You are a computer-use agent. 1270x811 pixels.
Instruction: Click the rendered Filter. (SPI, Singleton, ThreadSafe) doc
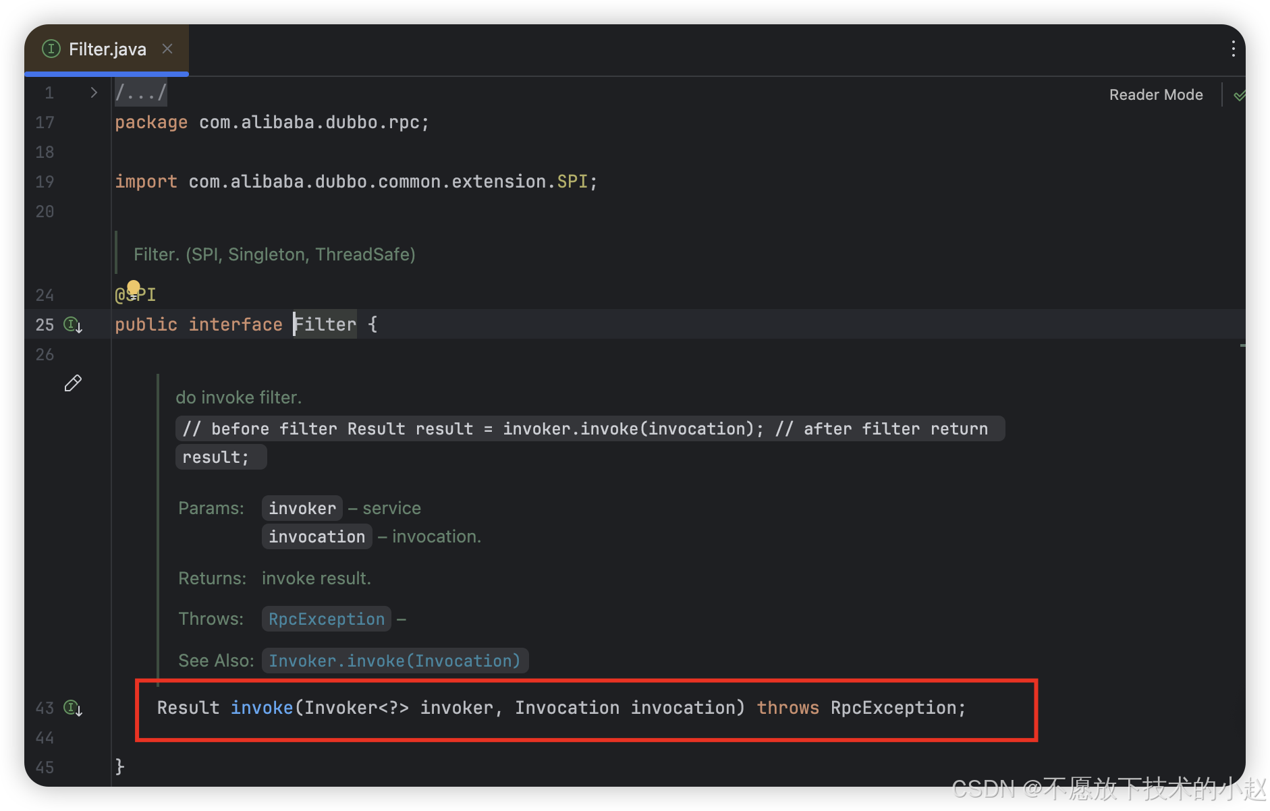(x=274, y=254)
